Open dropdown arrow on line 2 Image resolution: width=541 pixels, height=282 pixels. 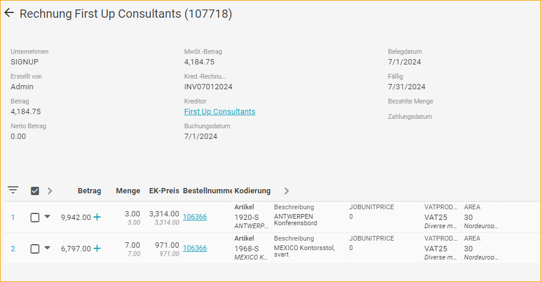click(47, 248)
